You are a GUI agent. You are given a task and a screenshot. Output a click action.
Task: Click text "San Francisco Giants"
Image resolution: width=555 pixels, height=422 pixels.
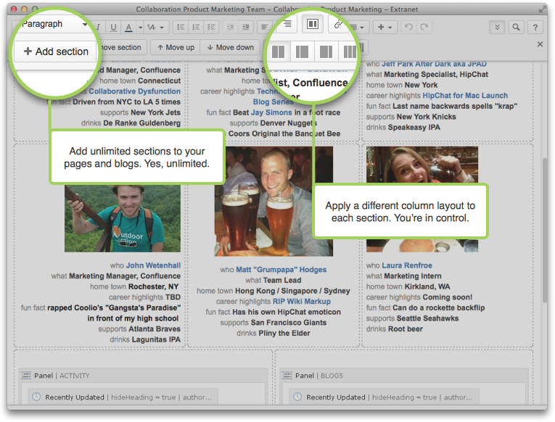coord(289,323)
